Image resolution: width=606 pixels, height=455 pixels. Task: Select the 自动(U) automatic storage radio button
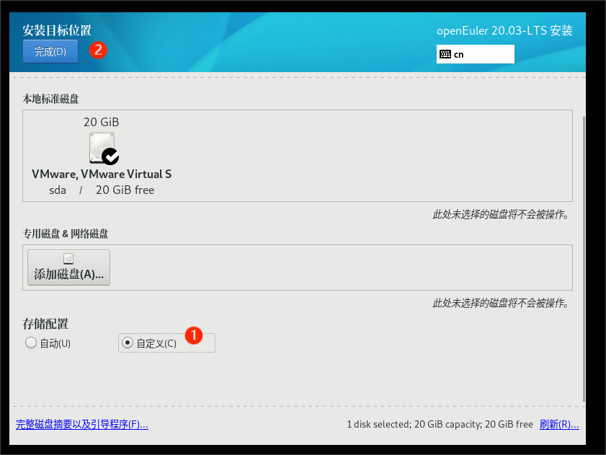31,343
